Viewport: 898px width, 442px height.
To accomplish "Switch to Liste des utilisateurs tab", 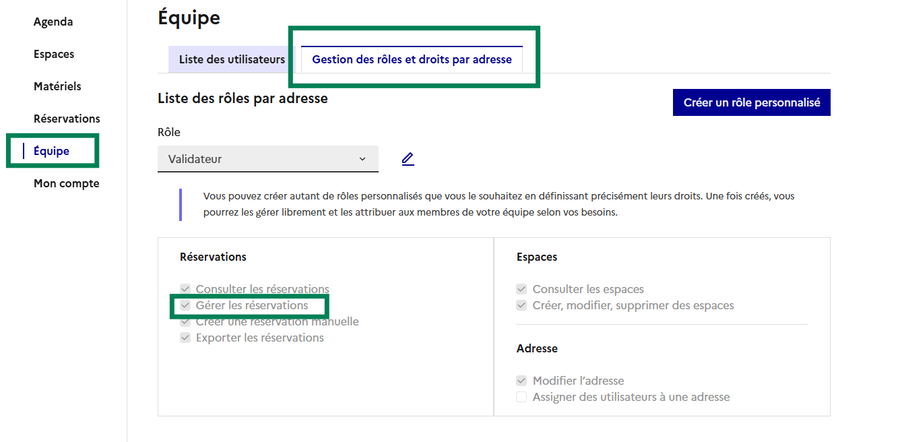I will pyautogui.click(x=232, y=59).
